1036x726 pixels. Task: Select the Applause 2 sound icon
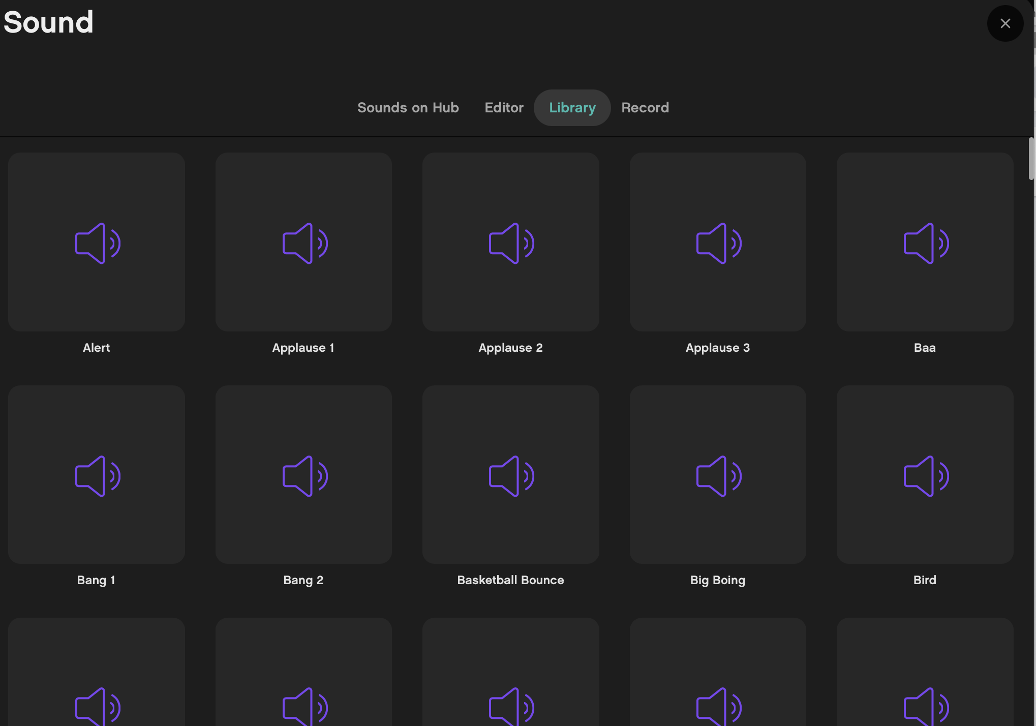click(x=511, y=243)
